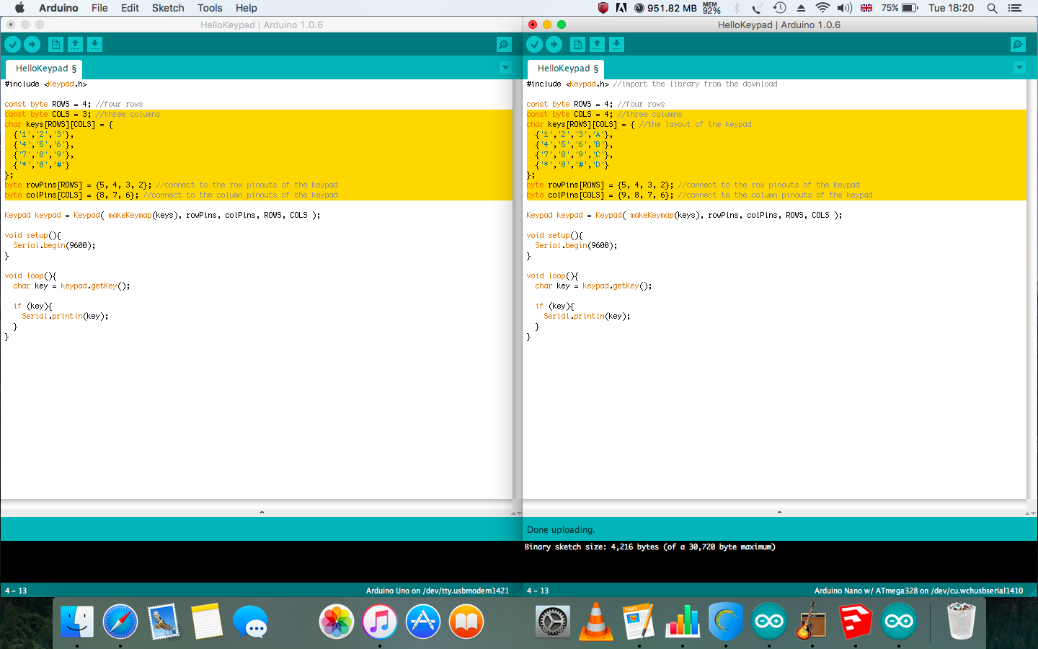The image size is (1038, 649).
Task: Click the 951.82 MB memory monitor item
Action: click(x=665, y=8)
